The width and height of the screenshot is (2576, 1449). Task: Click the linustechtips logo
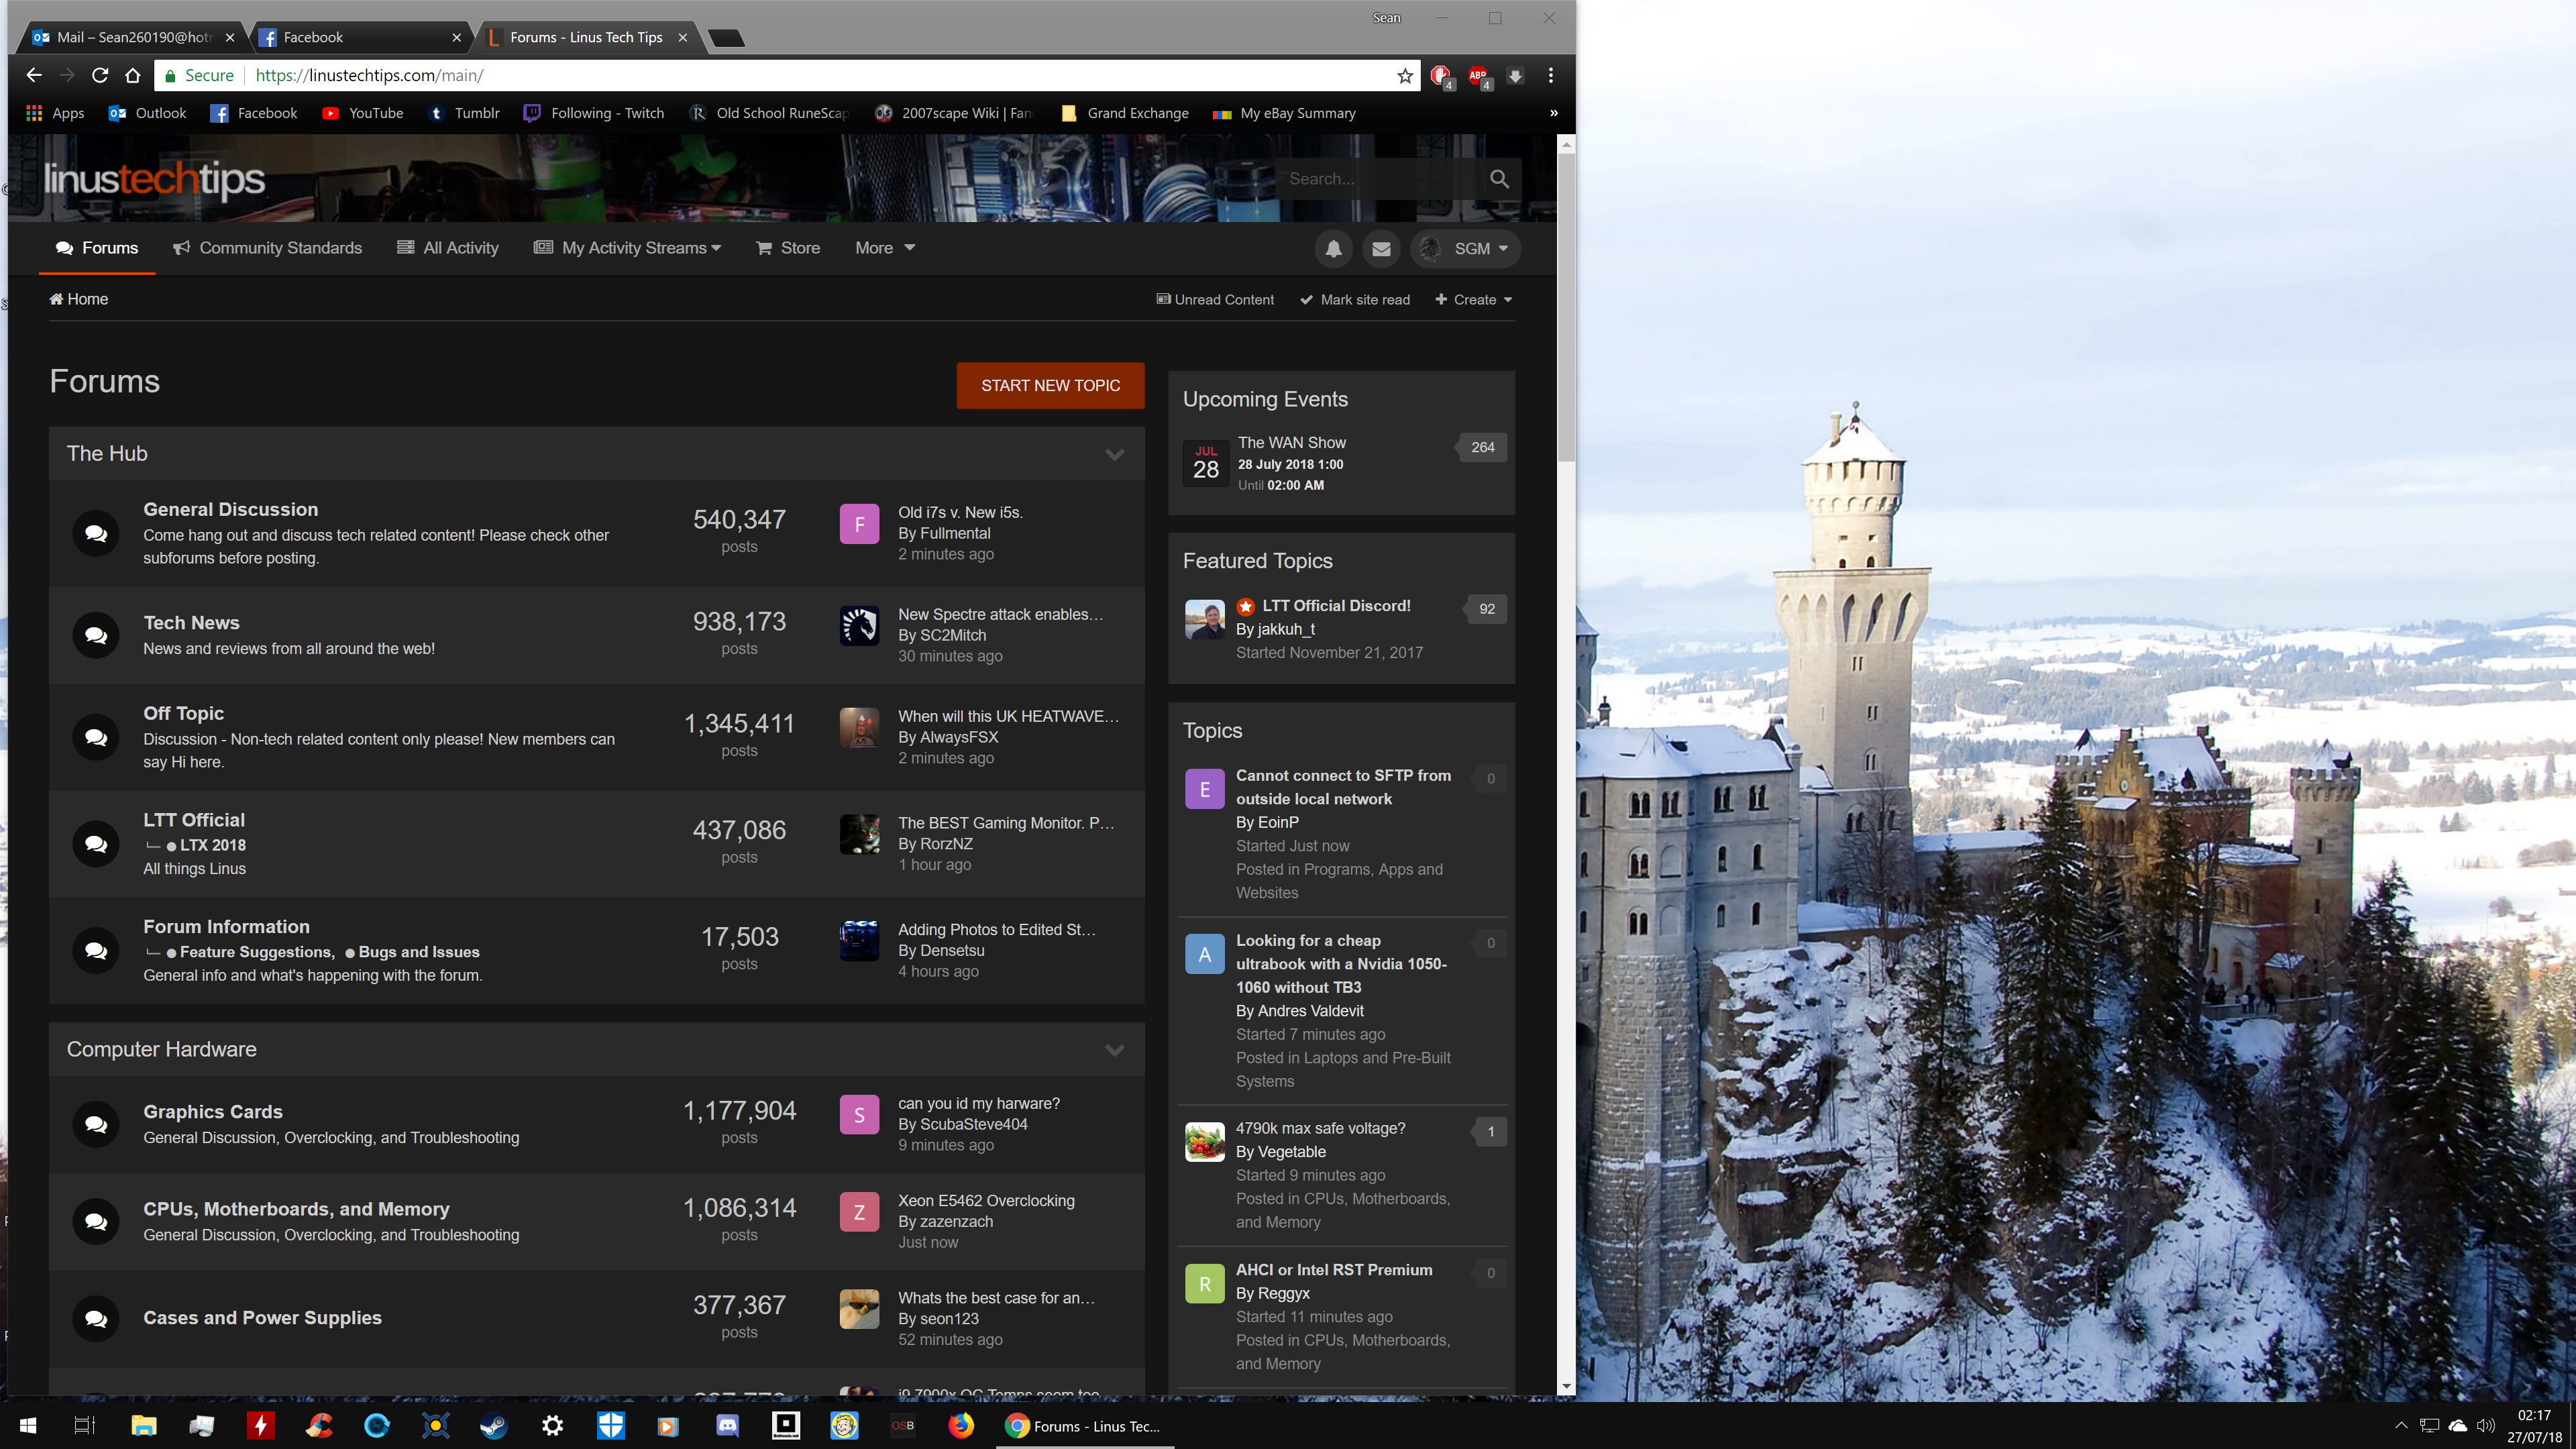coord(154,179)
